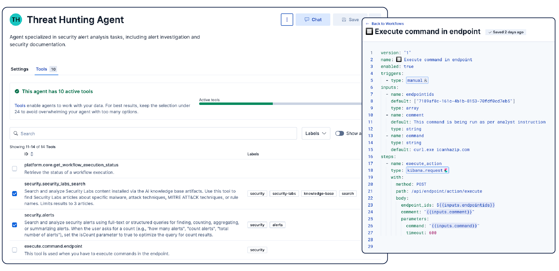Screen dimensions: 559x271
Task: Select the Tools tab
Action: coord(42,69)
